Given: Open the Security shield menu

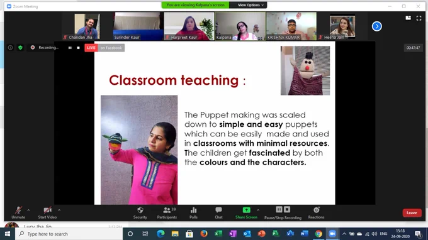Looking at the screenshot, I should point(140,212).
